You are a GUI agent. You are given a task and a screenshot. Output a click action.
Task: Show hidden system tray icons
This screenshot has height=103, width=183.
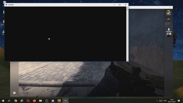coord(157,101)
